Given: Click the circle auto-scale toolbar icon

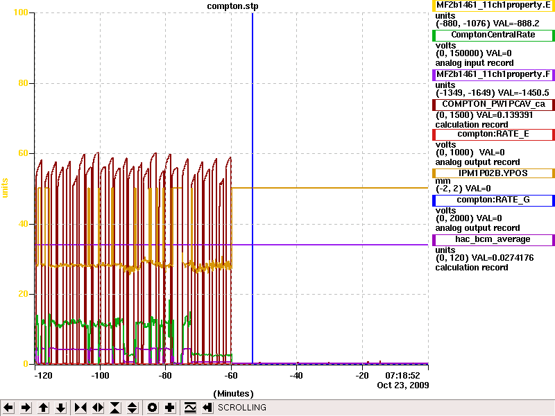Looking at the screenshot, I should point(152,408).
